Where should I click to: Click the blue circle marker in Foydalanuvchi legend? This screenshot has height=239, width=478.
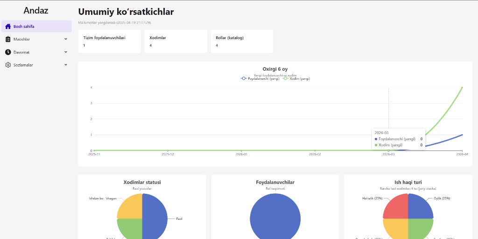click(244, 79)
